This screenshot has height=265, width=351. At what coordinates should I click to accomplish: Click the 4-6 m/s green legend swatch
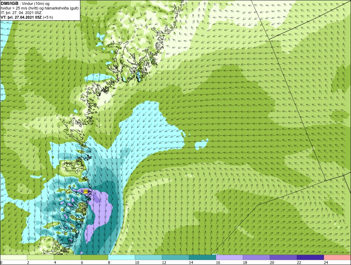click(67, 257)
